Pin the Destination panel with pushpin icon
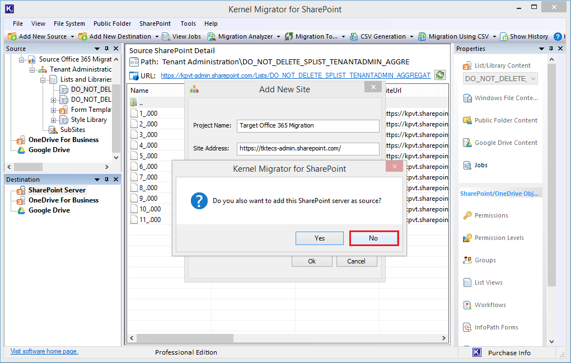Screen dimensions: 571x363 coord(106,180)
